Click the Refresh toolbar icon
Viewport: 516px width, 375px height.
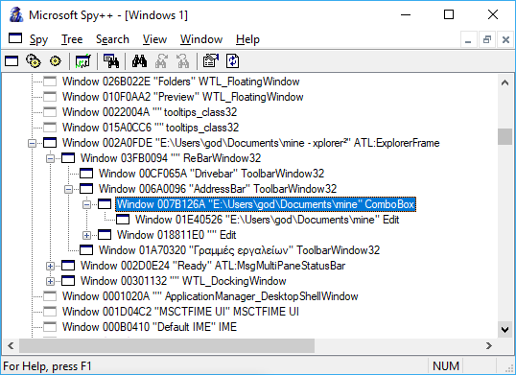point(233,61)
